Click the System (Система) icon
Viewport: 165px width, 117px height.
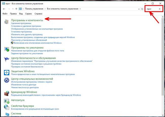point(7,114)
